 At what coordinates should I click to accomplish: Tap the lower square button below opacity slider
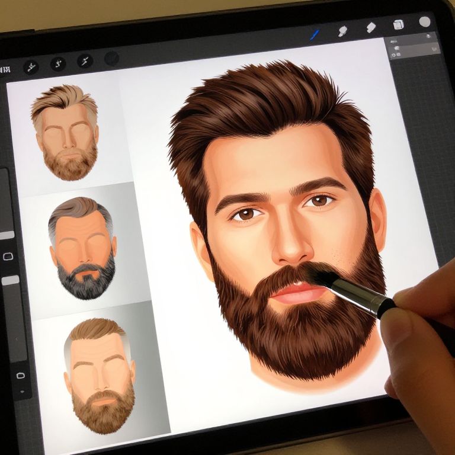21,375
